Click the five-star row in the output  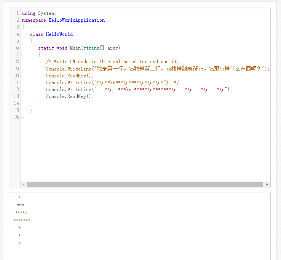tap(21, 213)
